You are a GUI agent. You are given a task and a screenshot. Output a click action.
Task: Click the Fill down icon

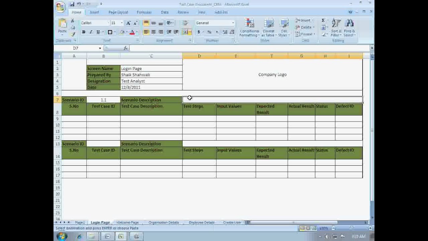pyautogui.click(x=324, y=27)
